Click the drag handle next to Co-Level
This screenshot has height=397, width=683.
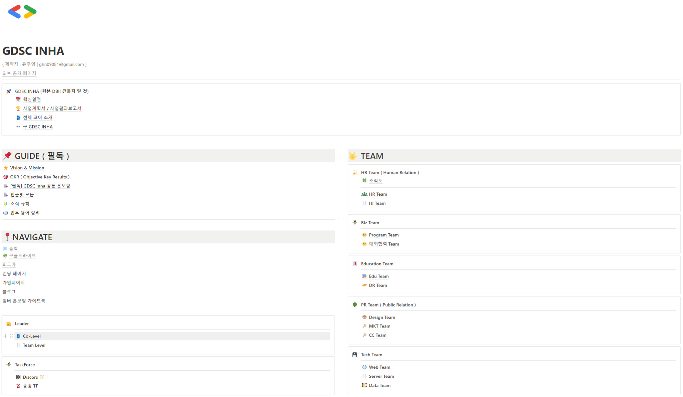coord(11,336)
